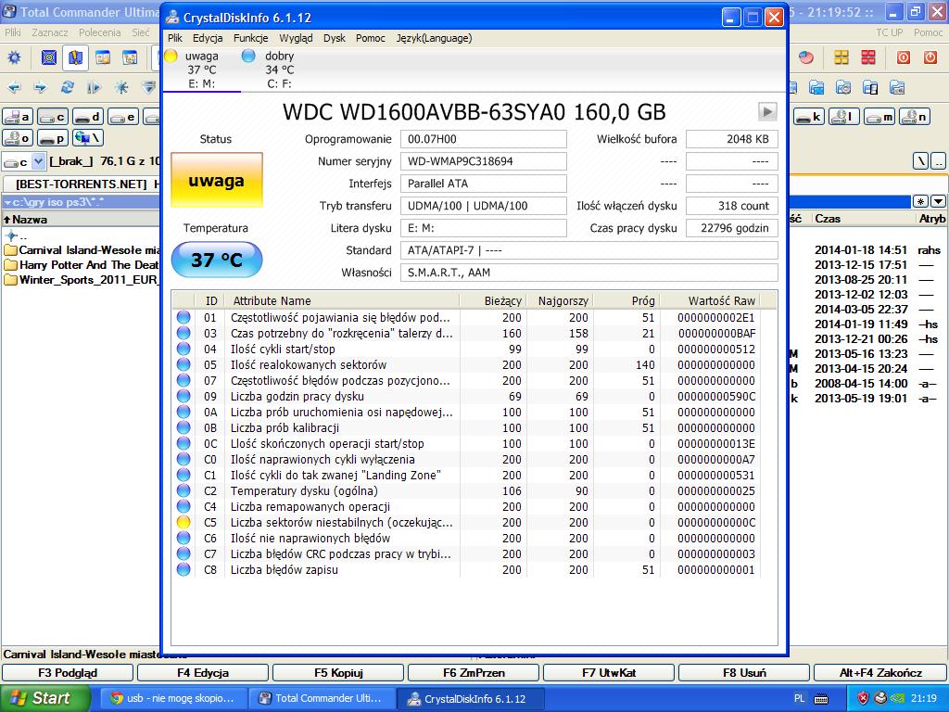Click the blue target icon in Total Commander toolbar
Image resolution: width=949 pixels, height=712 pixels.
tap(48, 58)
